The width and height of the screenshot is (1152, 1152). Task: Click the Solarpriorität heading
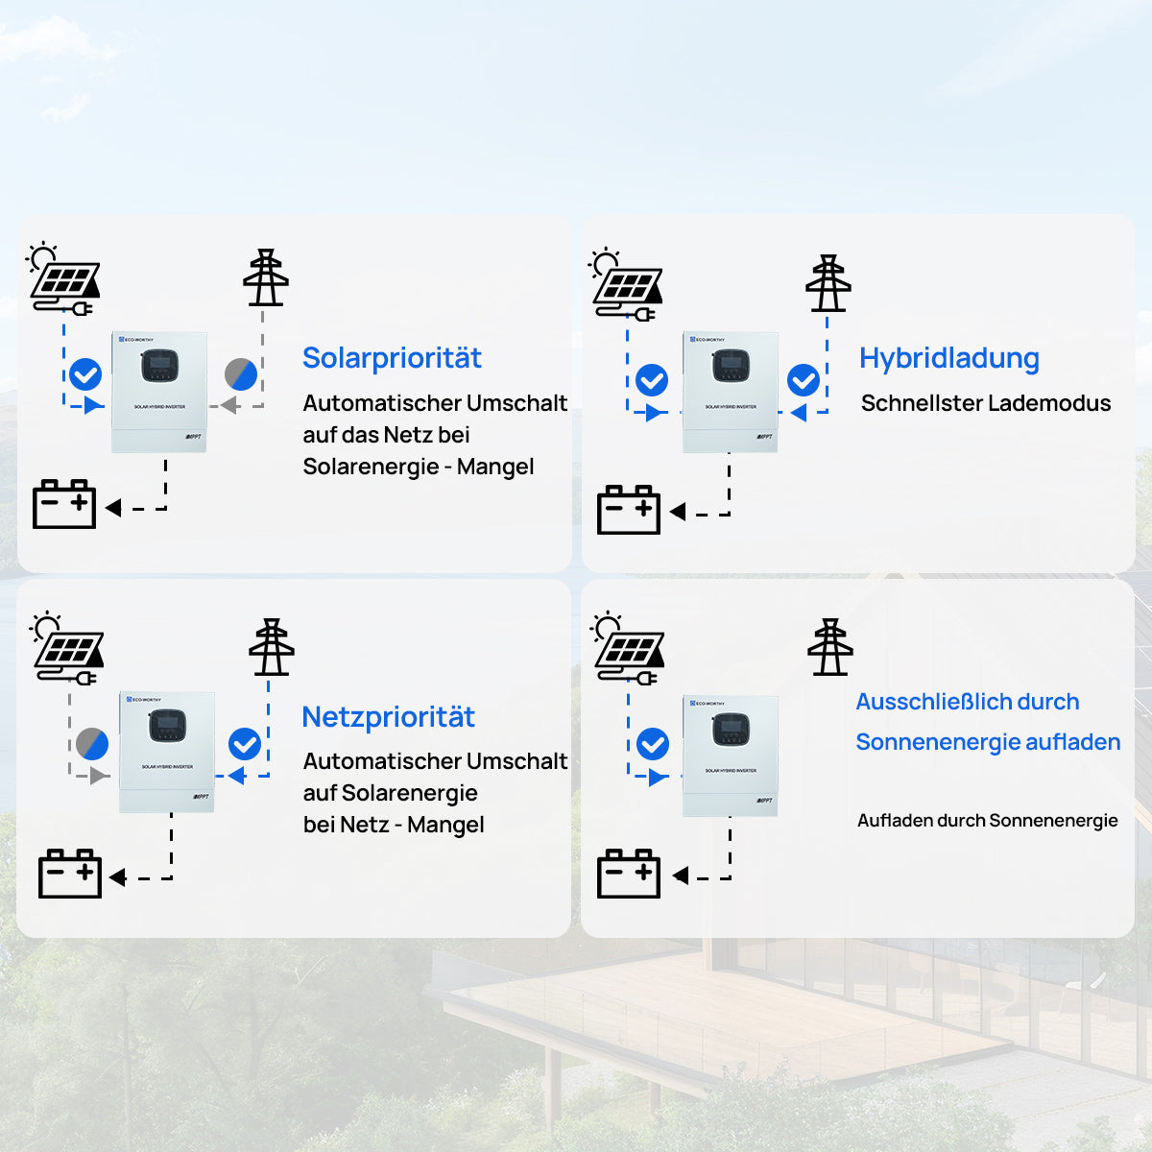(x=392, y=358)
